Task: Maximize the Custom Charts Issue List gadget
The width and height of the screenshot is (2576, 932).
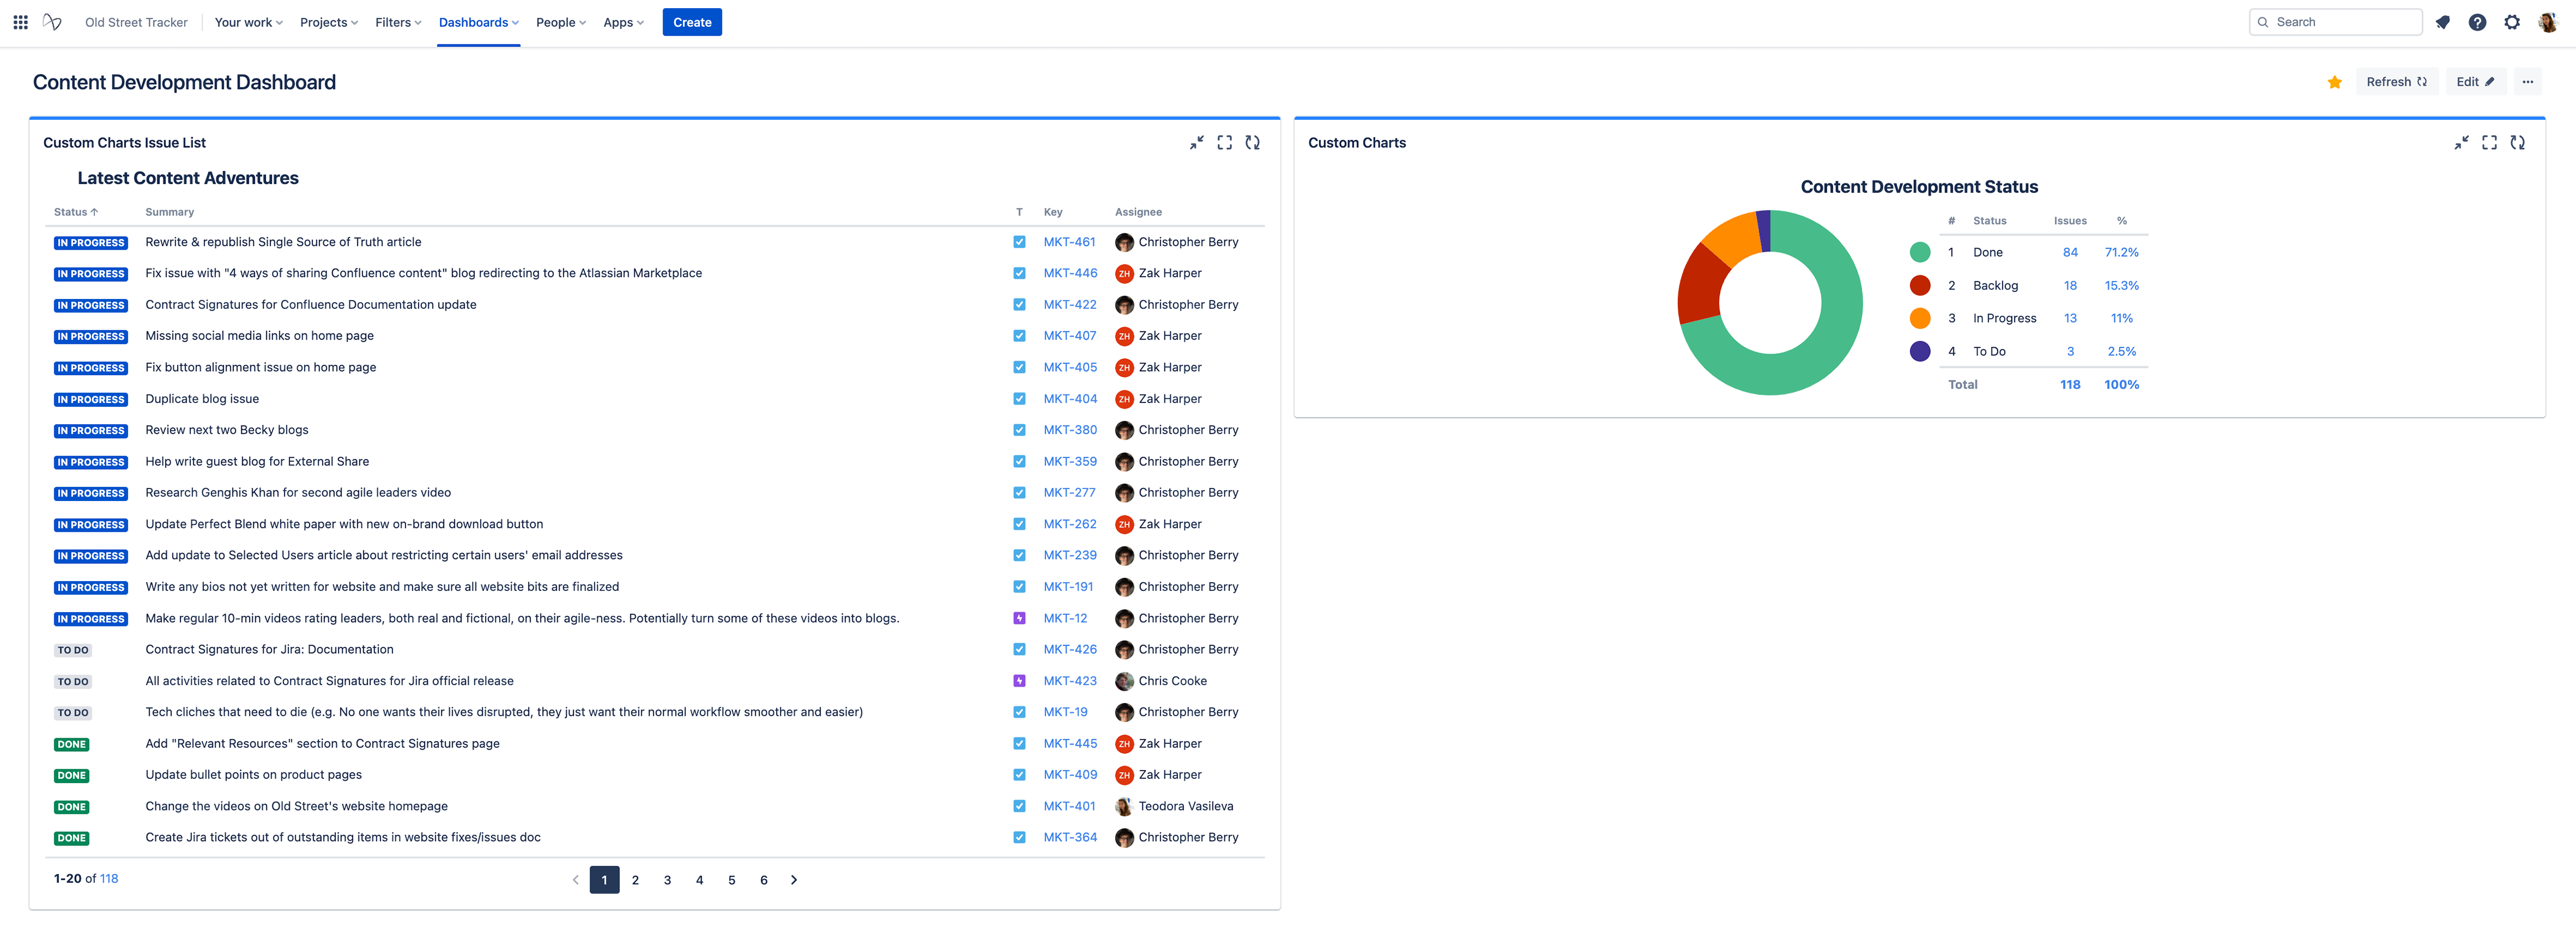Action: [x=1224, y=143]
